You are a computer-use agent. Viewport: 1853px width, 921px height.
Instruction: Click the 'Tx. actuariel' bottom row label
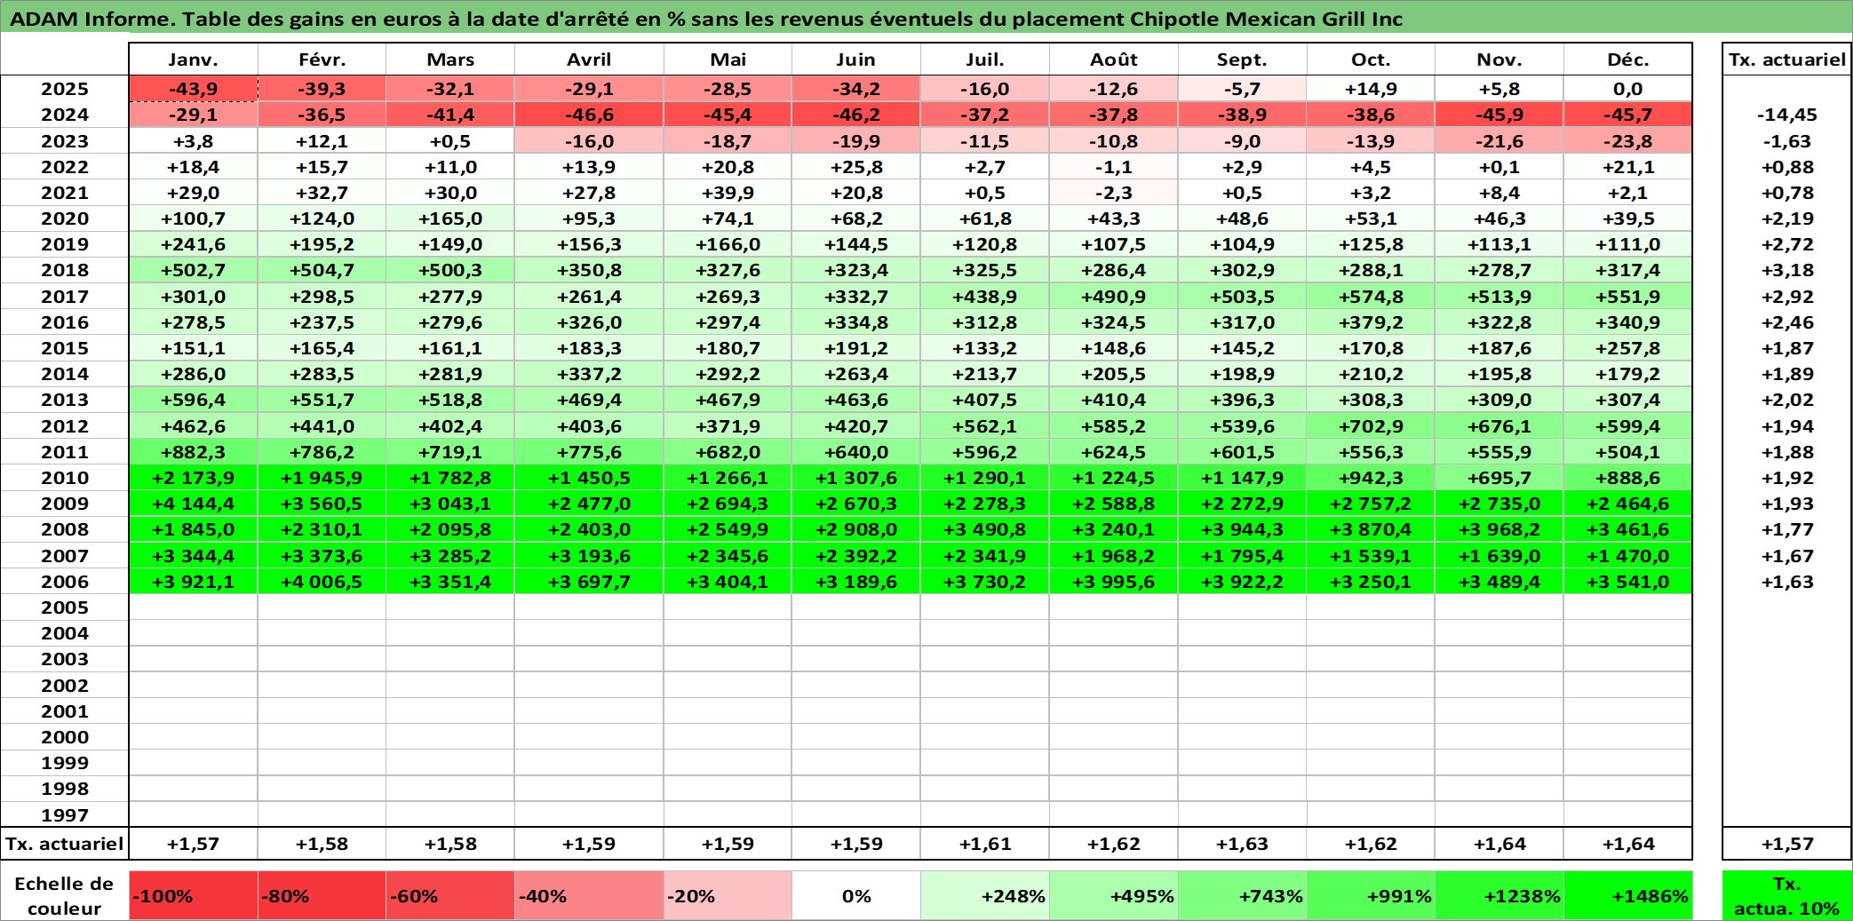[65, 844]
